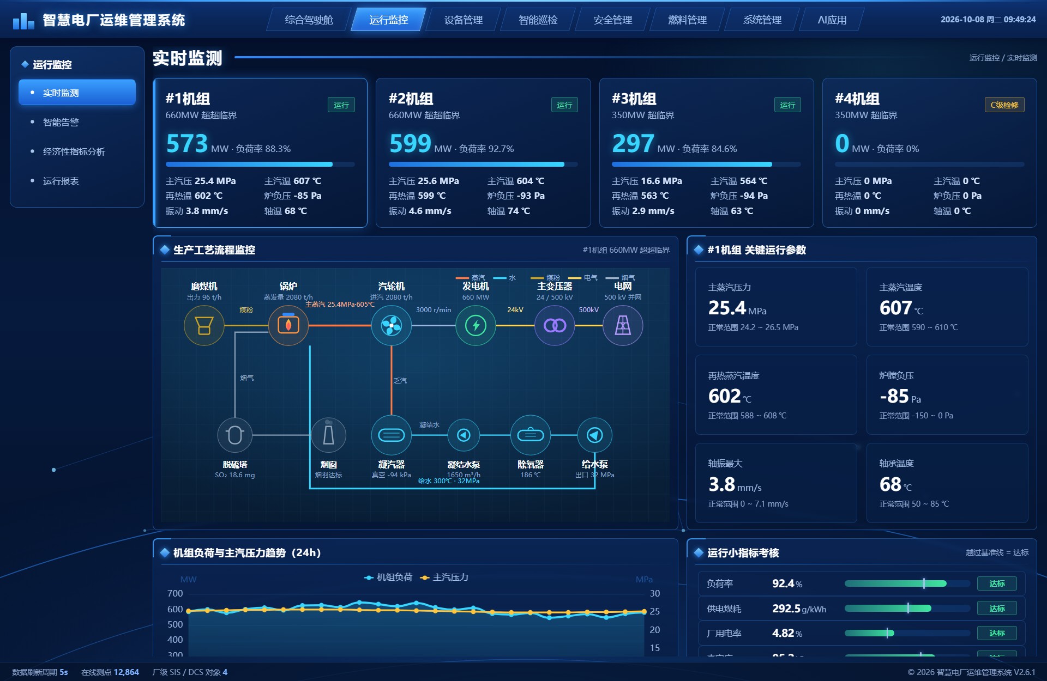Open 智能告警 in the sidebar
The height and width of the screenshot is (681, 1047).
pos(77,122)
